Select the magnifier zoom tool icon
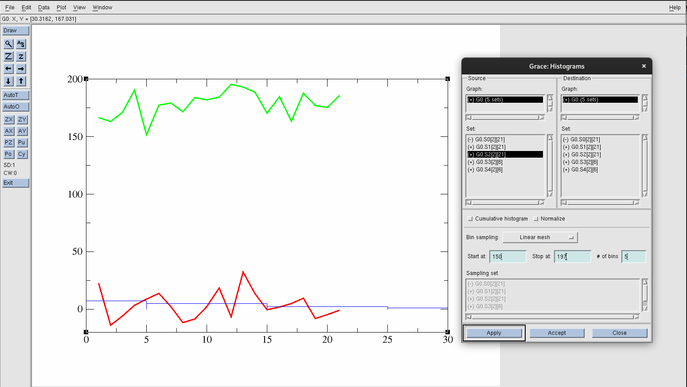This screenshot has height=387, width=687. [x=8, y=44]
